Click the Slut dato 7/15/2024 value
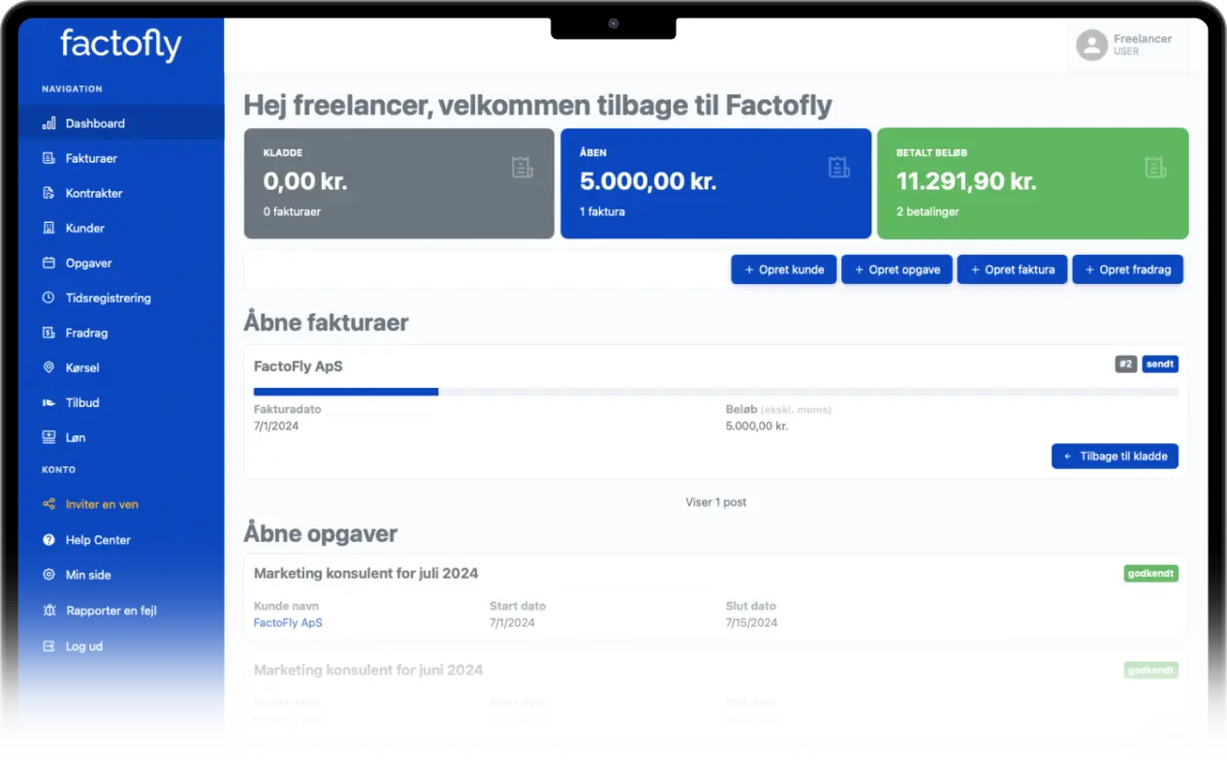Image resolution: width=1227 pixels, height=760 pixels. [751, 622]
